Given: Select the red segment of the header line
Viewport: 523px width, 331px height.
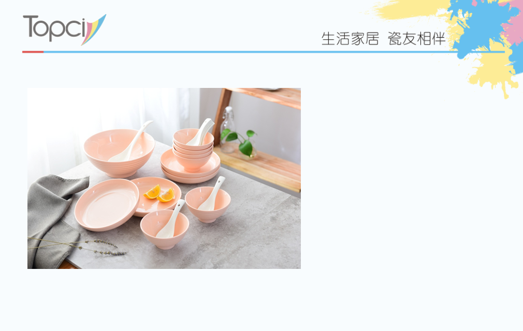Looking at the screenshot, I should click(x=33, y=52).
